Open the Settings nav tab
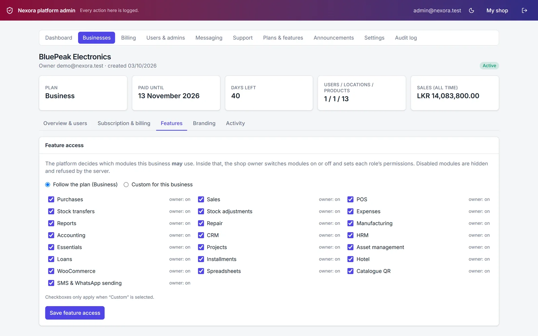This screenshot has width=538, height=336. click(374, 38)
